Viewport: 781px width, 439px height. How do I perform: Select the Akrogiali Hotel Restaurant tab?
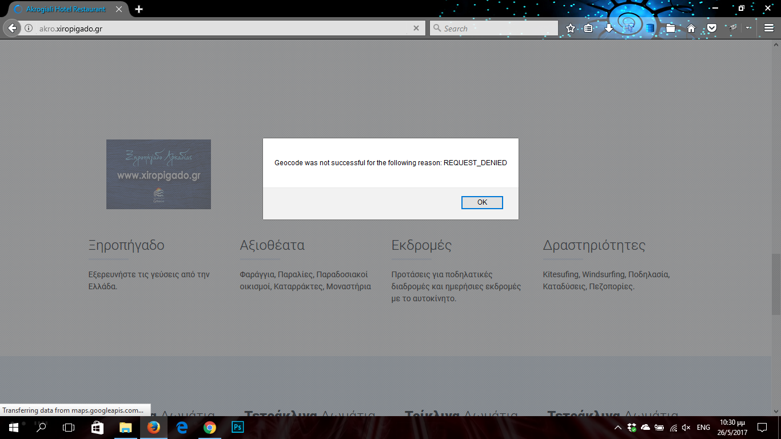65,9
